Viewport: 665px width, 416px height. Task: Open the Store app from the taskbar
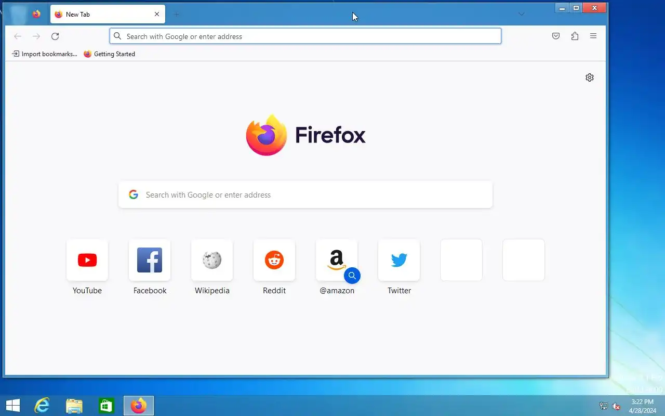(107, 406)
